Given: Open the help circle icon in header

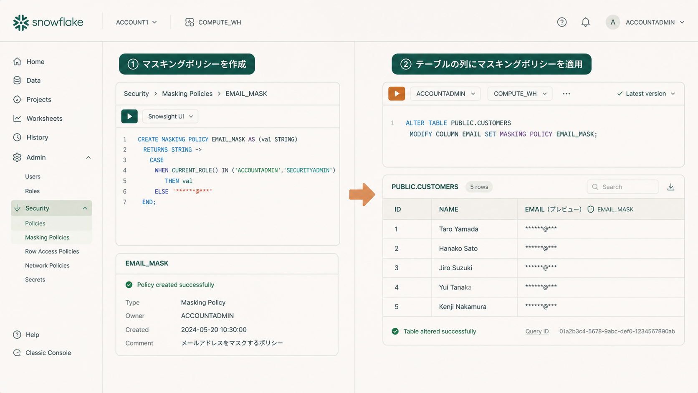Looking at the screenshot, I should [x=562, y=22].
